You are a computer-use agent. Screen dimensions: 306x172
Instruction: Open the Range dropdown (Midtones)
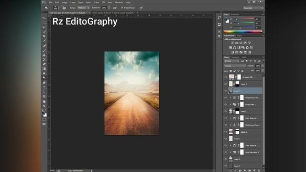pos(84,8)
